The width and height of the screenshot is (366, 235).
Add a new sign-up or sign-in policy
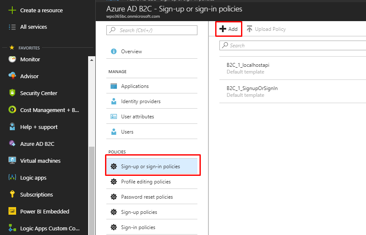(228, 29)
